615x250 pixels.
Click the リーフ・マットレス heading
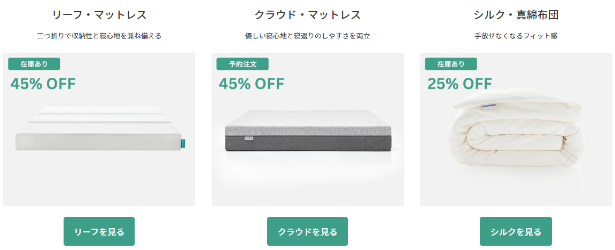pos(99,15)
